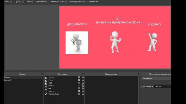Toggle the lock on the джепег source
186x104 pixels.
click(83, 91)
